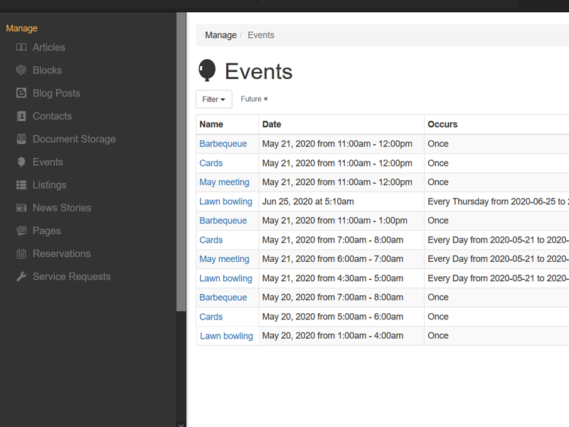Click 'May 21, 2020 from 4:30am - 5:00am'
Screen dimensions: 569x427
coord(333,278)
